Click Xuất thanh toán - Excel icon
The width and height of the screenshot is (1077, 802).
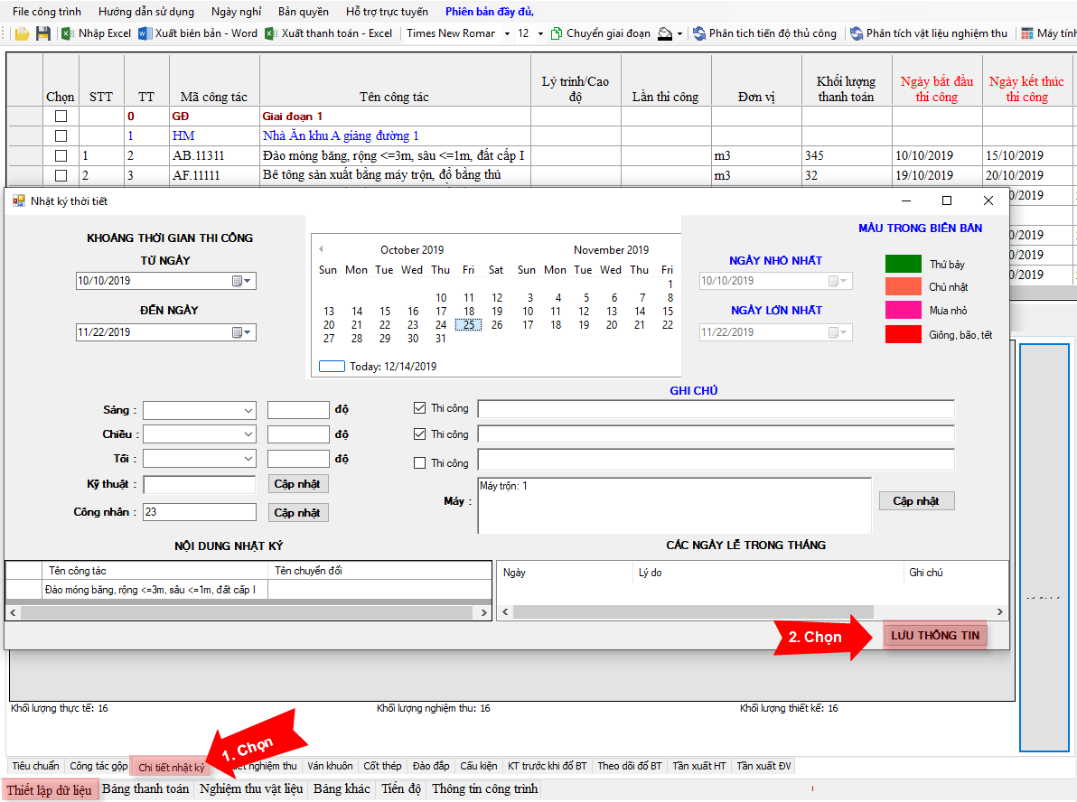pos(271,33)
